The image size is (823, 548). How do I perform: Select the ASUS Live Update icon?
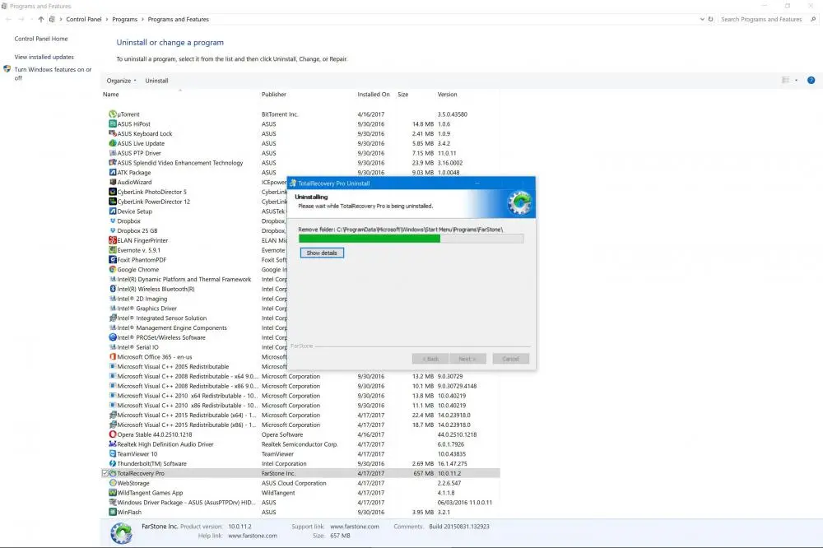pos(112,143)
